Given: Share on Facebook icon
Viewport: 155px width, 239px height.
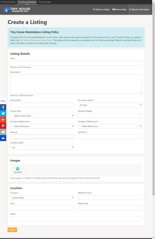Looking at the screenshot, I should (x=3, y=107).
